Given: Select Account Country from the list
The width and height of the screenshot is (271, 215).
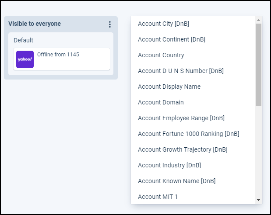Looking at the screenshot, I should click(x=161, y=55).
